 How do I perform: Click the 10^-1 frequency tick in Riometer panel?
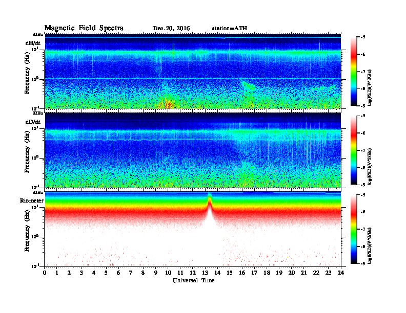(35, 266)
